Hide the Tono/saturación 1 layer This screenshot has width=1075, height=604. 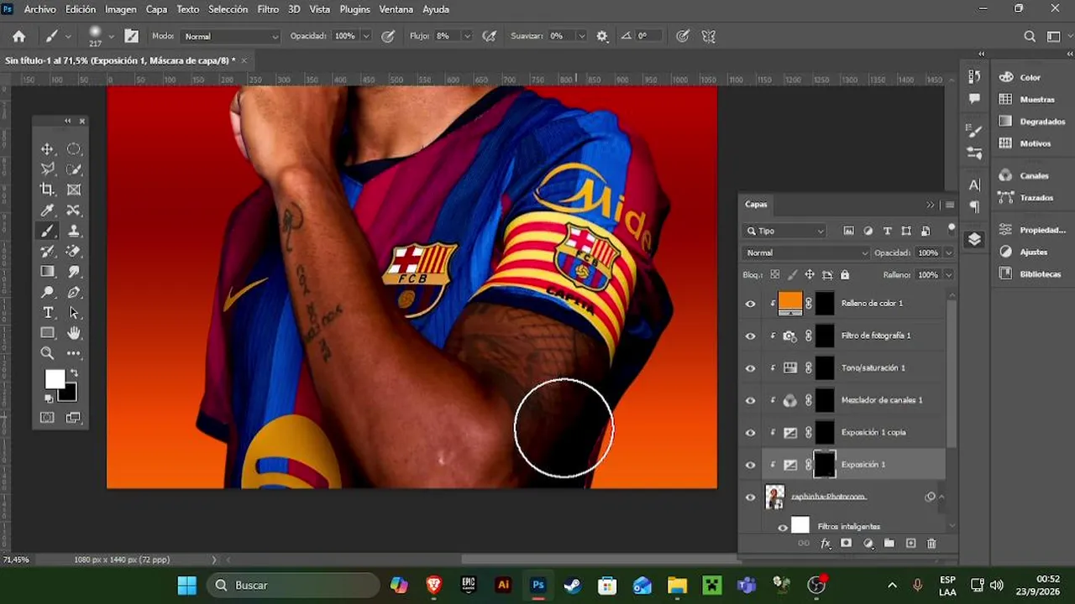750,368
